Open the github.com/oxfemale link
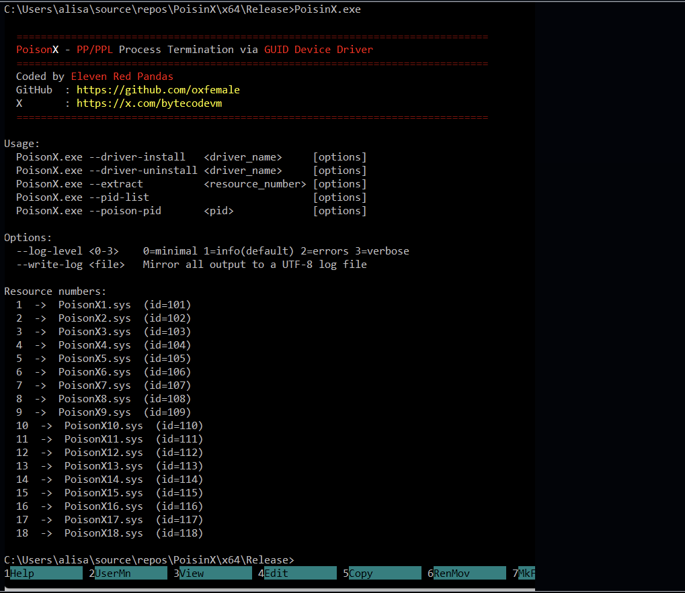This screenshot has height=593, width=685. (158, 90)
